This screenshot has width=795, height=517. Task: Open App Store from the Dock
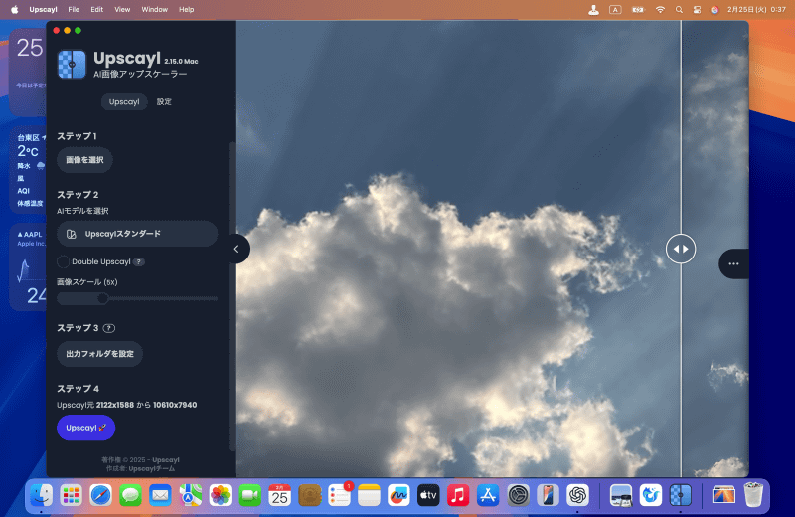click(488, 495)
